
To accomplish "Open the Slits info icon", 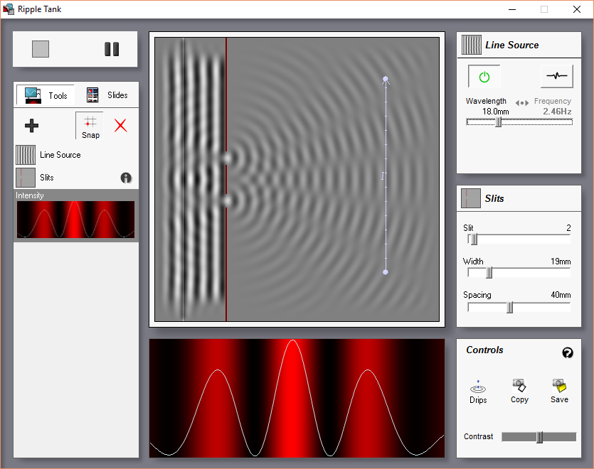I will click(126, 178).
